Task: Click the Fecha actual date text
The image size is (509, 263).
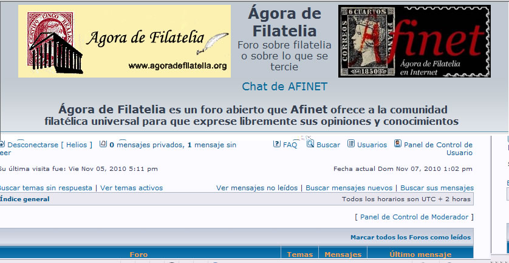Action: click(x=403, y=168)
